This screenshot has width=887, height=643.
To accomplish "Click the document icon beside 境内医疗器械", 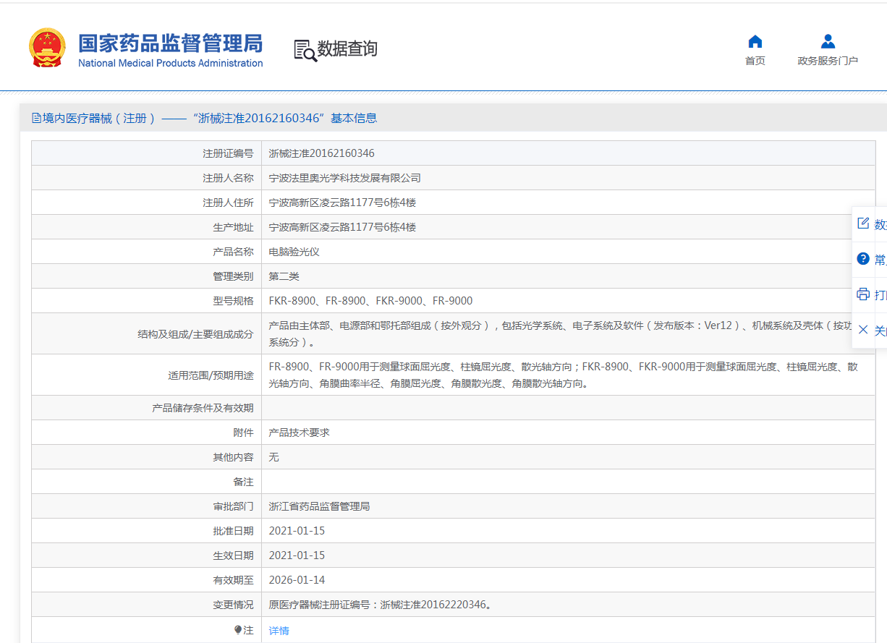I will pyautogui.click(x=36, y=118).
